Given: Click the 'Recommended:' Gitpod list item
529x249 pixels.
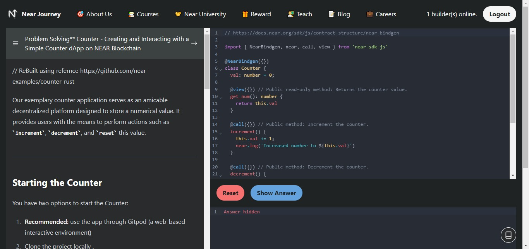Looking at the screenshot, I should [x=105, y=227].
